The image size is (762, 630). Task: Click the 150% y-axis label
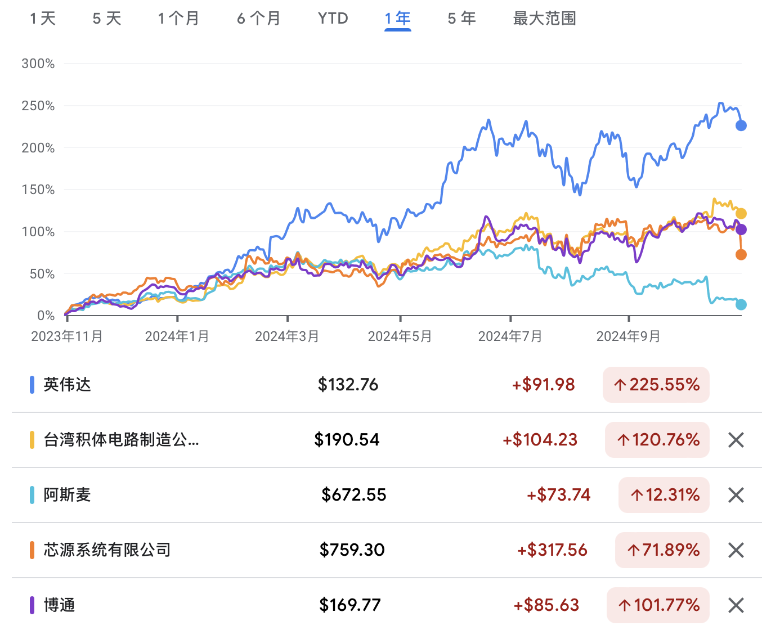pyautogui.click(x=38, y=190)
